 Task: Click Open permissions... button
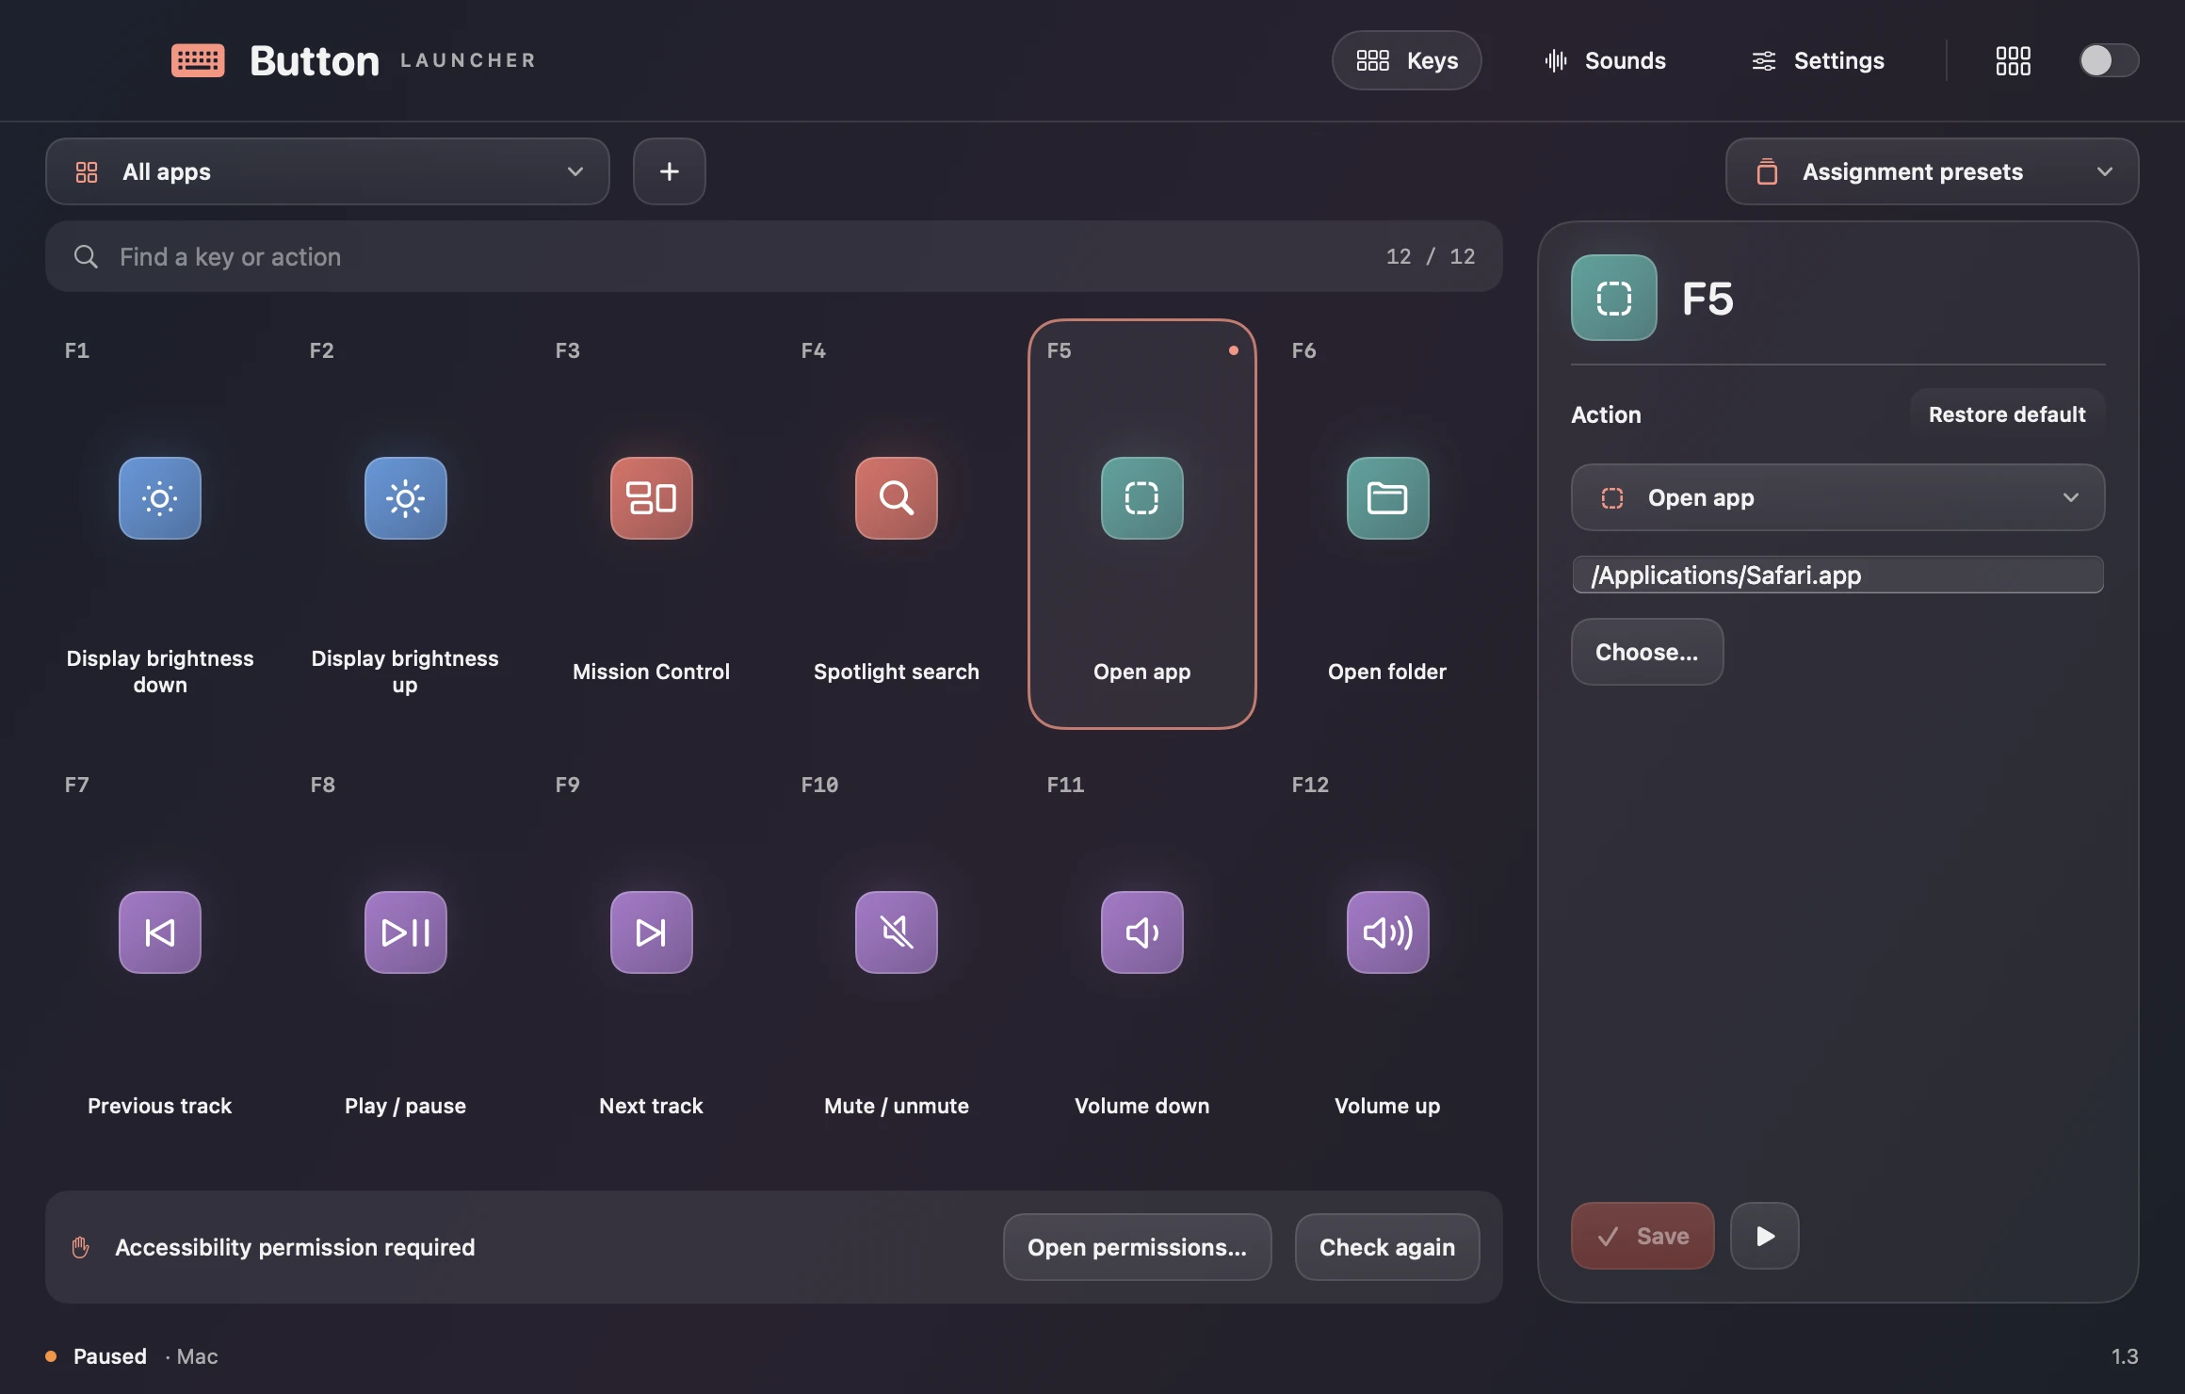click(1137, 1247)
